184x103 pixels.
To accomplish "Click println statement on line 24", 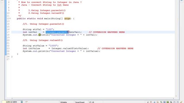I will (x=61, y=51).
